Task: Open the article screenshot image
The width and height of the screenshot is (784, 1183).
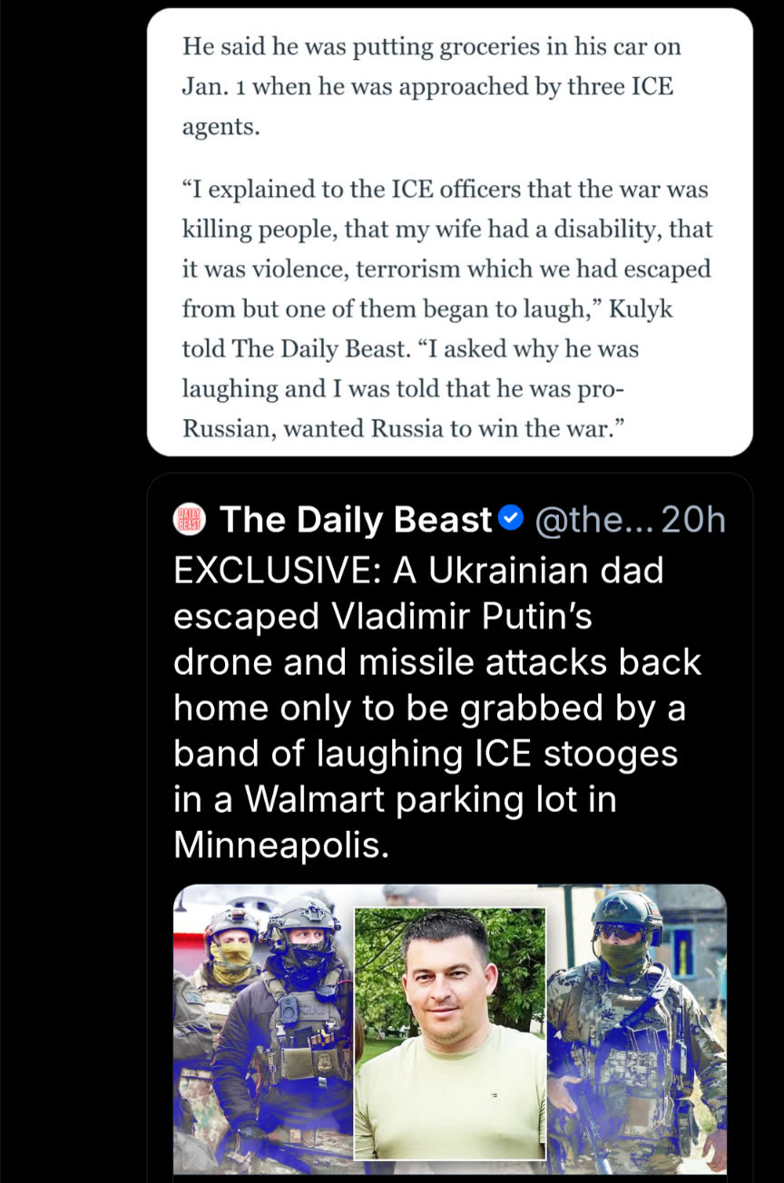Action: [449, 232]
